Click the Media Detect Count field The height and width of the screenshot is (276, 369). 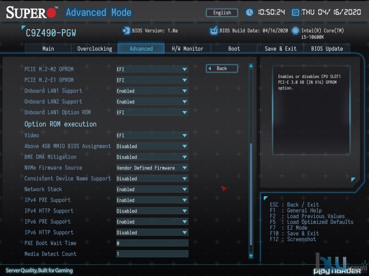[x=152, y=254]
